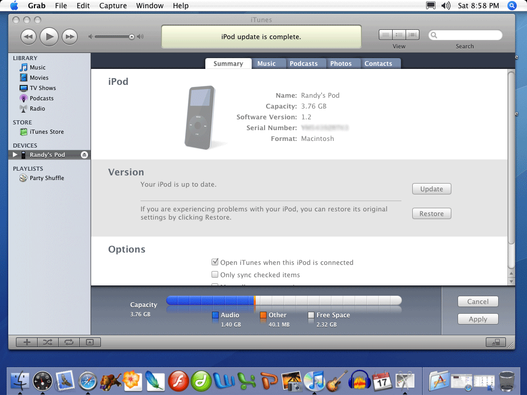Open iPhoto from the Dock
This screenshot has height=395, width=527.
tap(291, 381)
